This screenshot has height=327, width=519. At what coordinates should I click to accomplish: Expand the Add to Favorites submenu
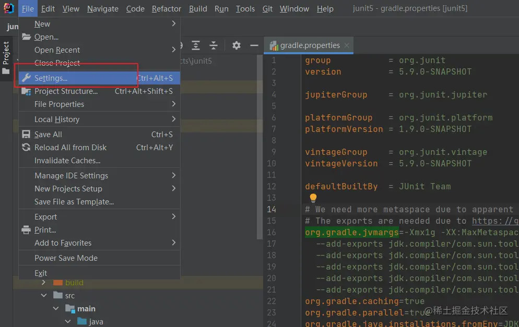point(99,243)
